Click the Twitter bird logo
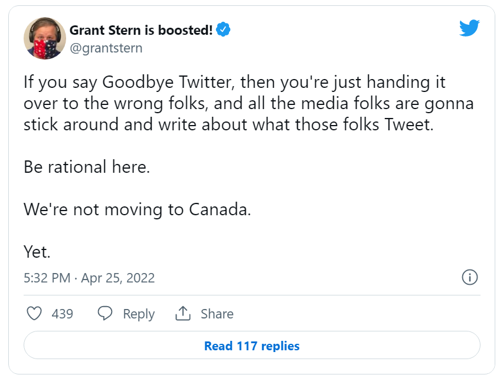The width and height of the screenshot is (500, 378). pos(469,28)
